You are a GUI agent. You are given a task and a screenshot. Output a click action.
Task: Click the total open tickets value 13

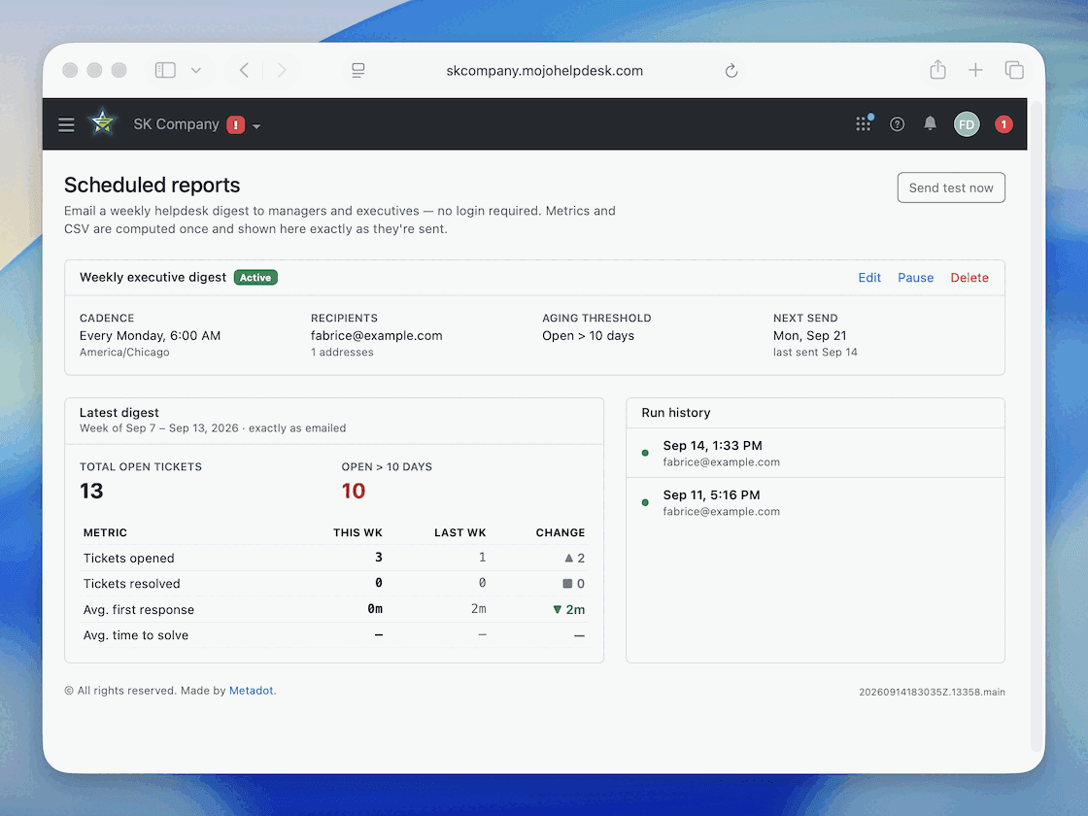point(91,491)
